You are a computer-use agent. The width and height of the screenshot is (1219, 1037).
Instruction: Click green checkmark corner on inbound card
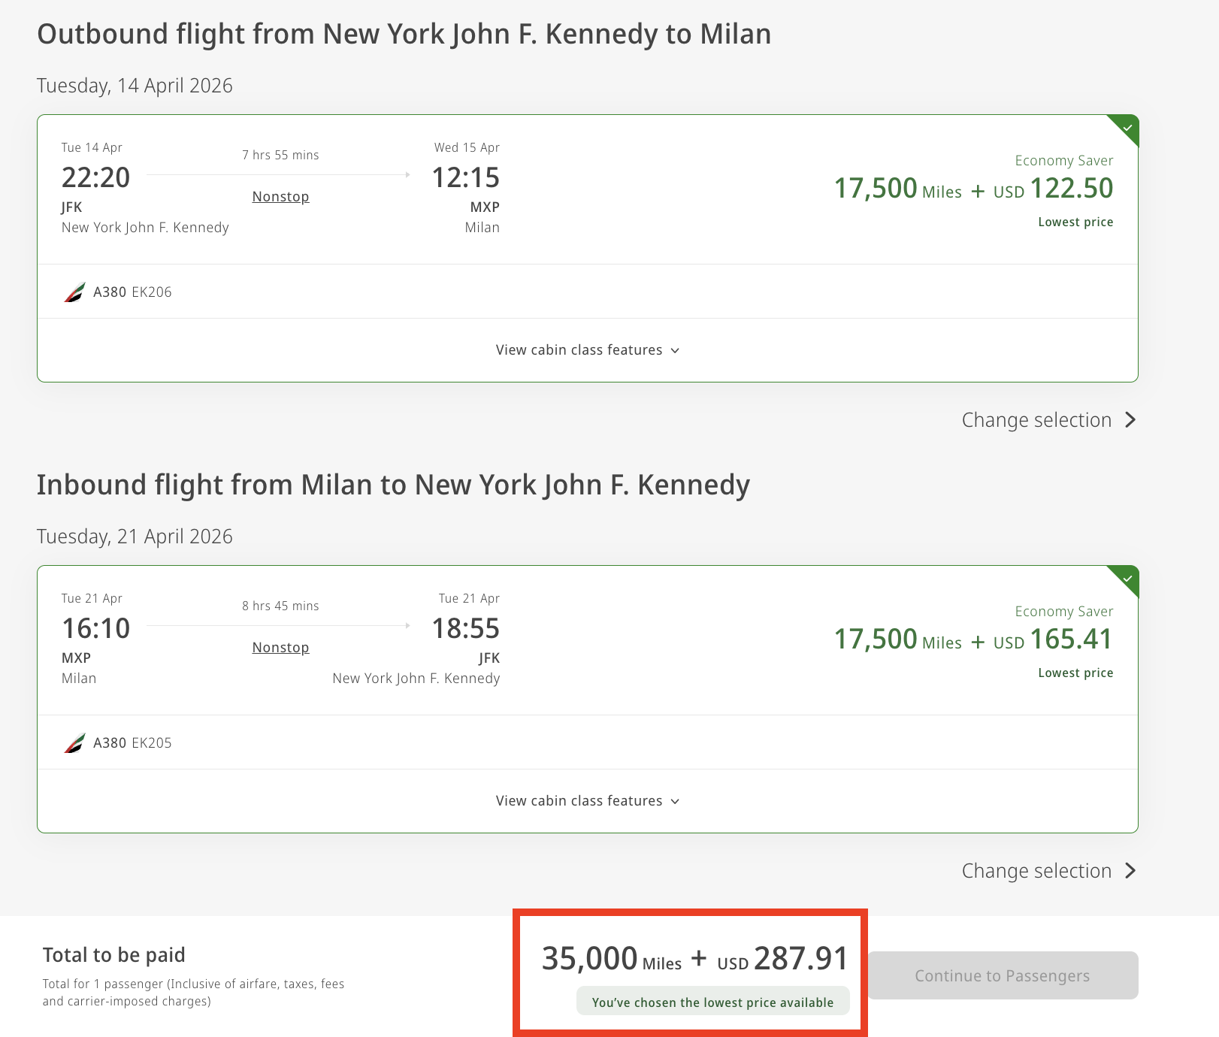[1127, 578]
